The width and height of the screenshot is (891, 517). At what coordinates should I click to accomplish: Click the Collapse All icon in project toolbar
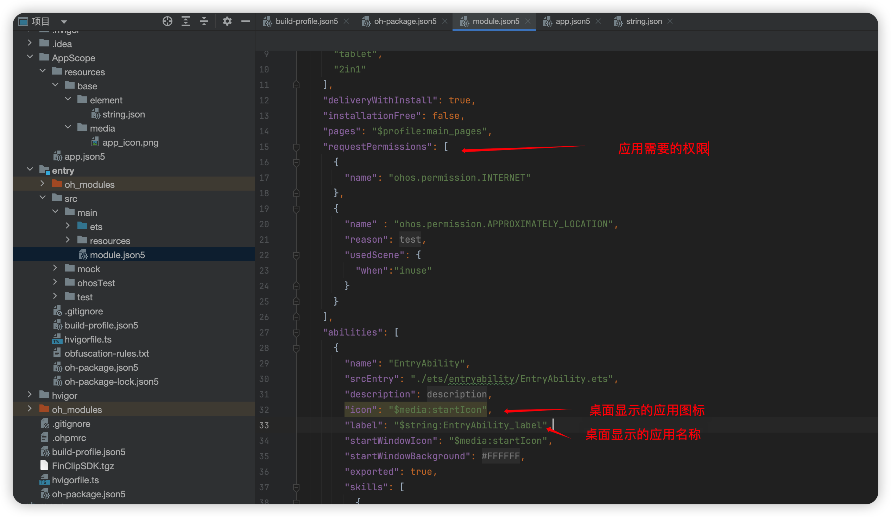pyautogui.click(x=204, y=21)
